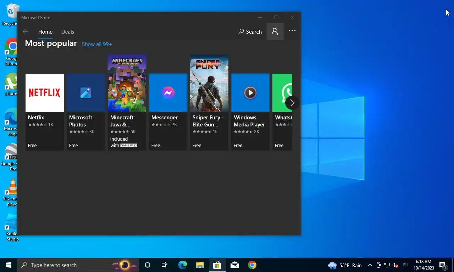The image size is (454, 272).
Task: Open the Home tab in Microsoft Store
Action: pyautogui.click(x=45, y=32)
